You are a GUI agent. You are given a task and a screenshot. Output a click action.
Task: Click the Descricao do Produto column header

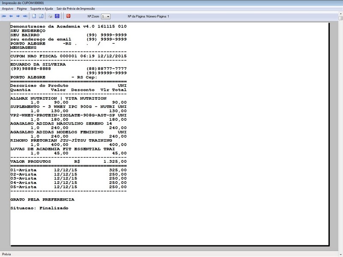(39, 86)
